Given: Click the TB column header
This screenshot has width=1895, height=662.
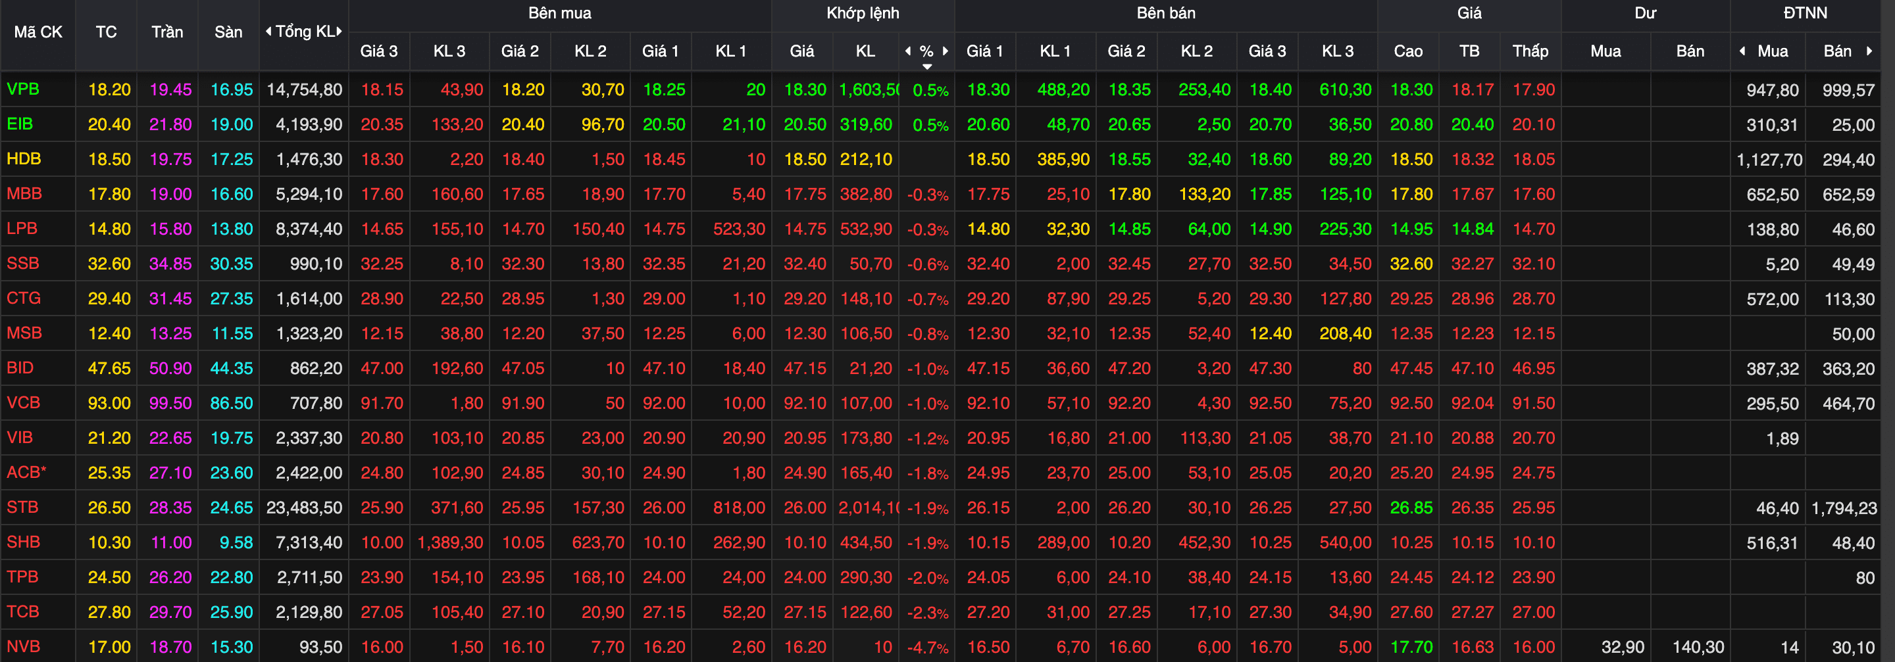Looking at the screenshot, I should pyautogui.click(x=1469, y=51).
